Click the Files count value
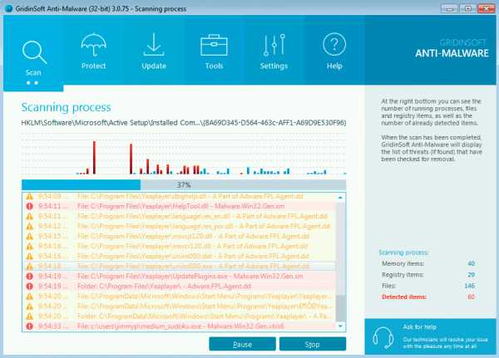 [470, 286]
